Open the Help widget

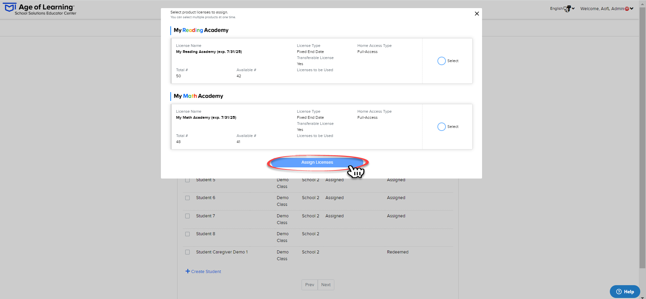point(625,292)
